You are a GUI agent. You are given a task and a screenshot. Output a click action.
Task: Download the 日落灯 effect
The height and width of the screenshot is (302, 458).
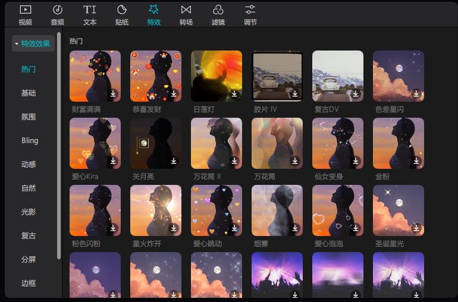(234, 94)
